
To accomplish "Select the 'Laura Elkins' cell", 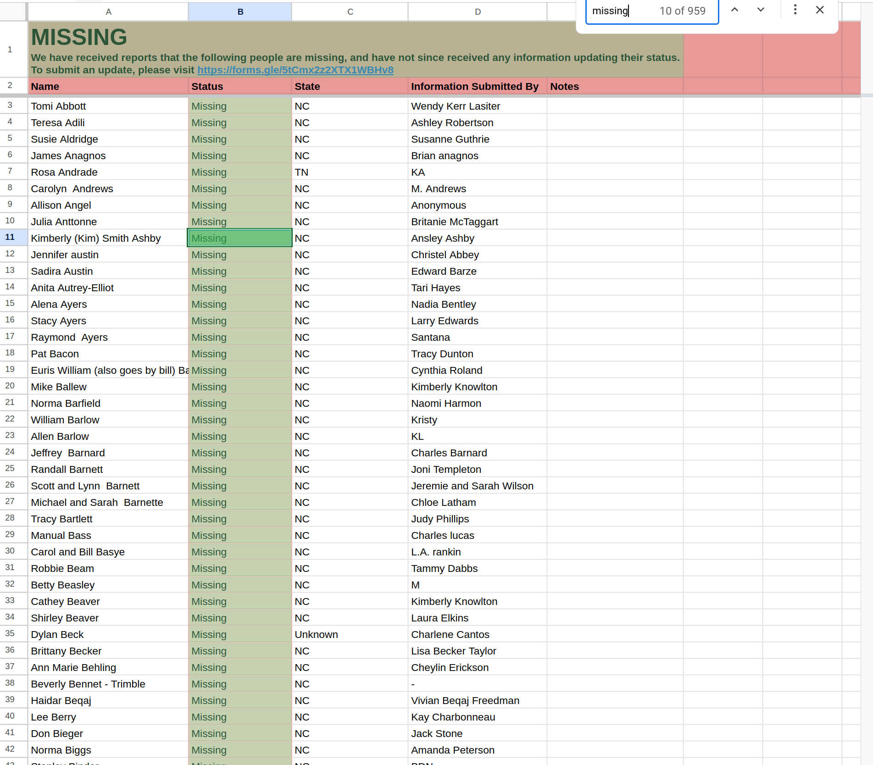I will (x=478, y=618).
